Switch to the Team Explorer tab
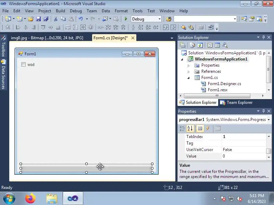The image size is (274, 205). coord(236,102)
